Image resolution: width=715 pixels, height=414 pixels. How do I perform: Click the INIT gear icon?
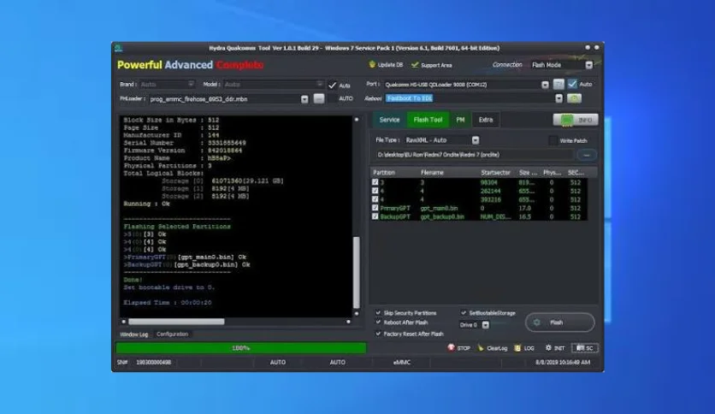[x=548, y=348]
